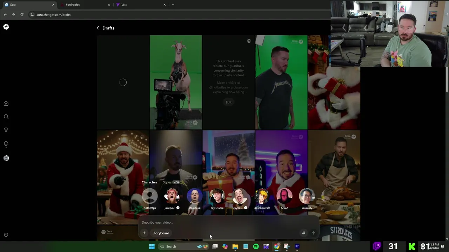Screen dimensions: 449x252
Task: Select the Characters tab
Action: tap(149, 182)
